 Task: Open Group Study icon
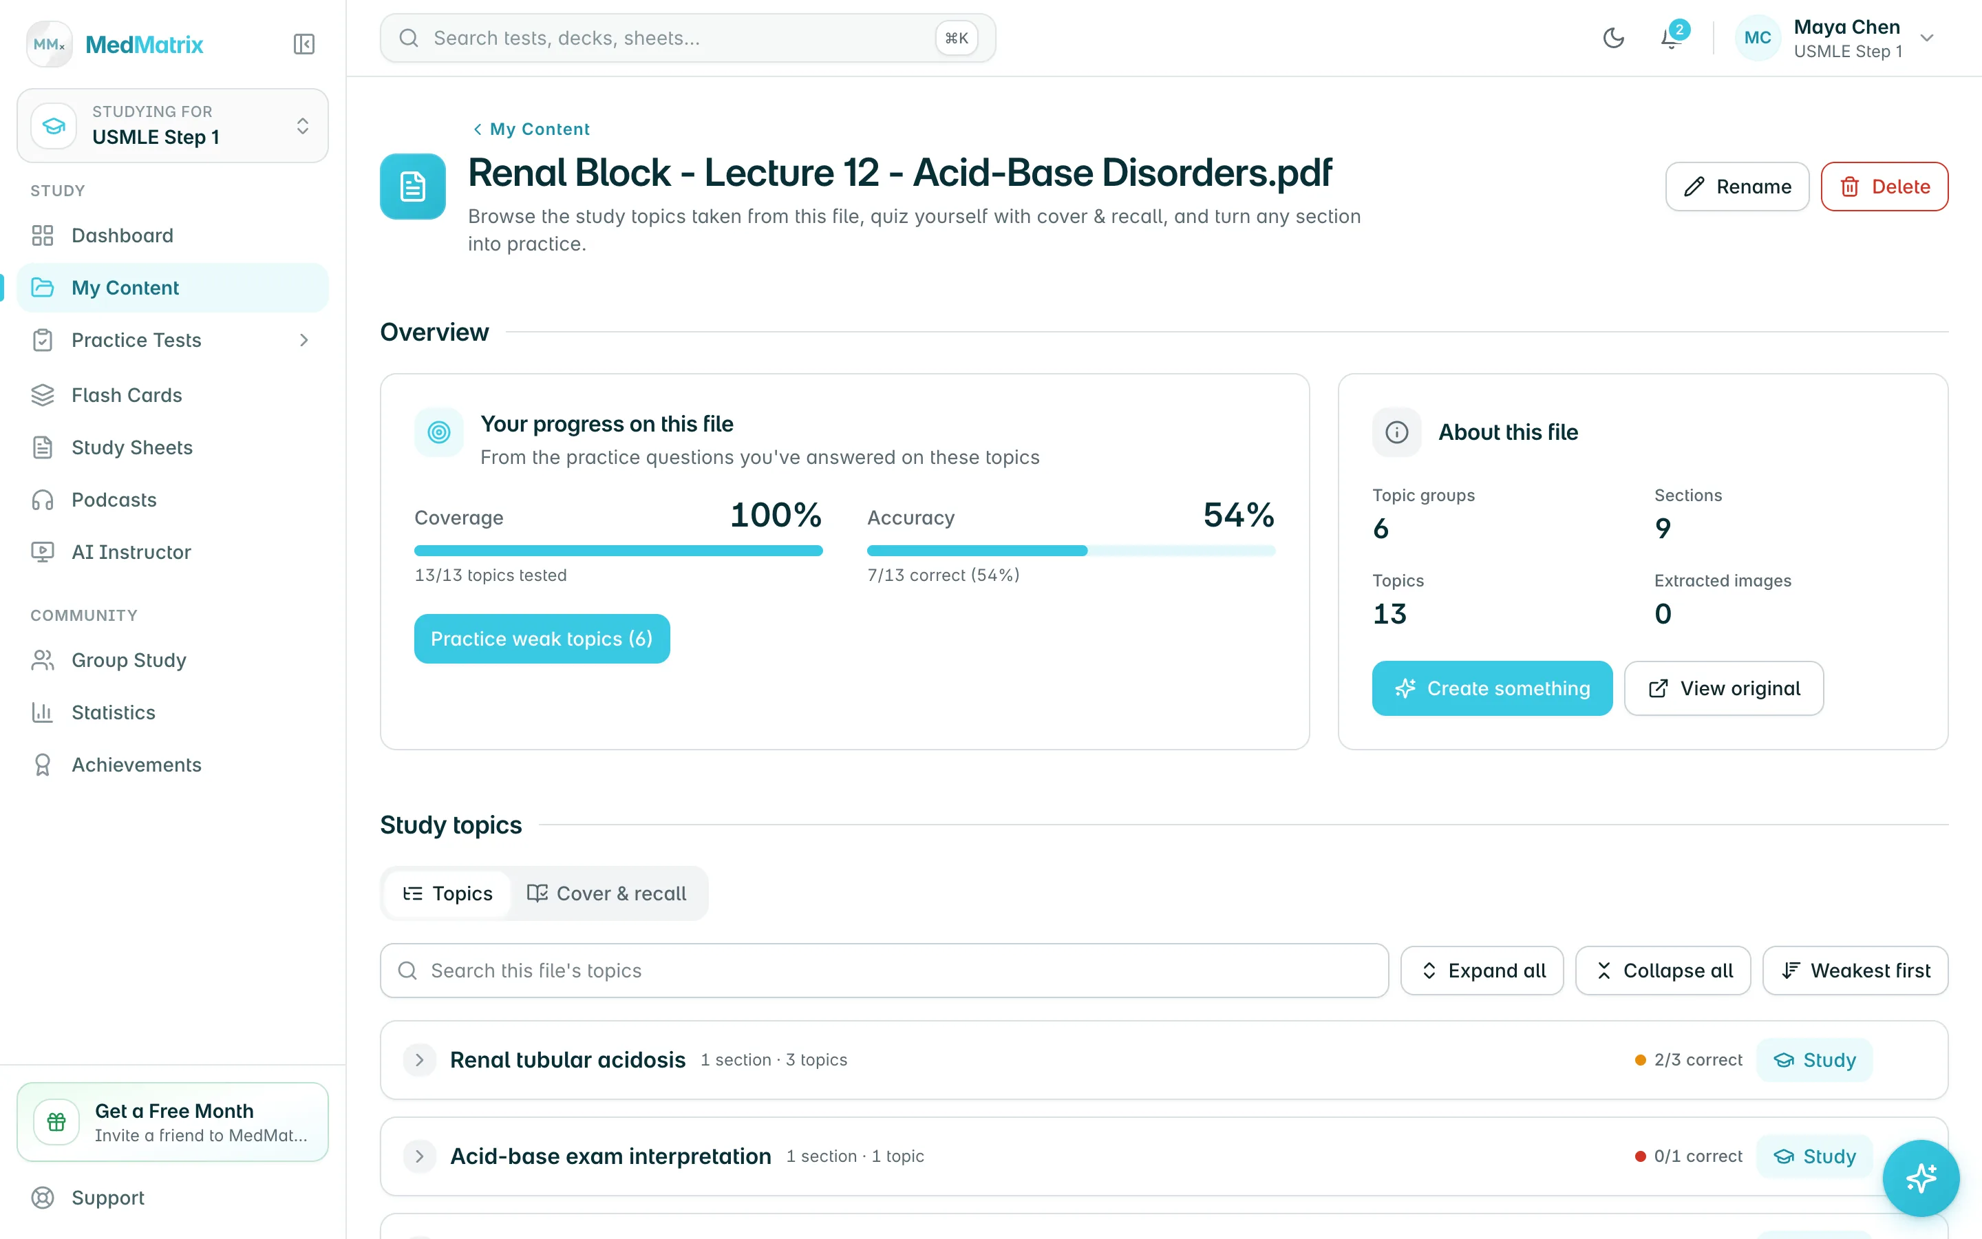pyautogui.click(x=43, y=661)
